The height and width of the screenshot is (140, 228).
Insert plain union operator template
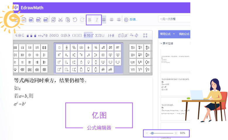coord(133,62)
